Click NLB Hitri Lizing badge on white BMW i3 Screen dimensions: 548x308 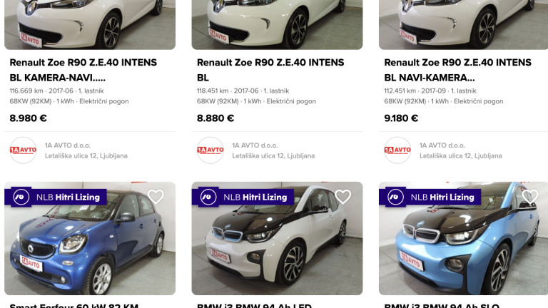click(x=255, y=197)
